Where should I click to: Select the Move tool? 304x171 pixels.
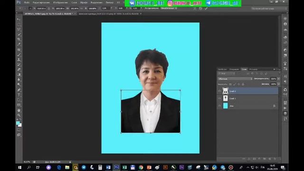[x=19, y=19]
